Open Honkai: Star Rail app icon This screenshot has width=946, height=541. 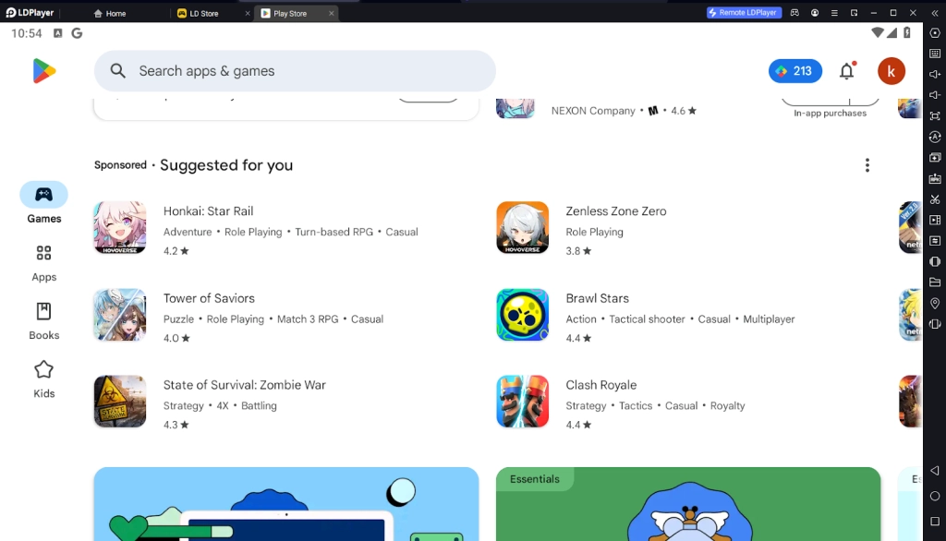120,227
